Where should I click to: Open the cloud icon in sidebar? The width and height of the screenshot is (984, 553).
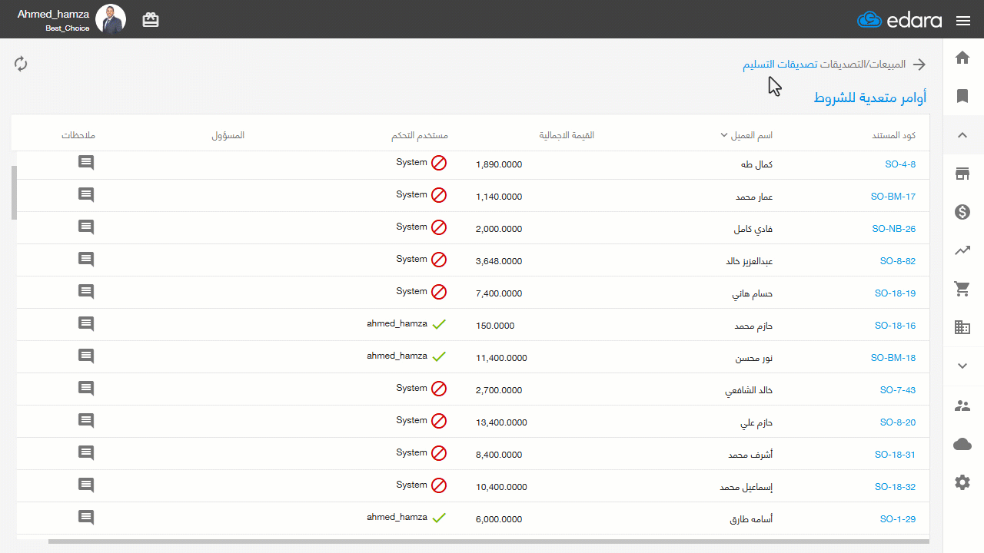(x=962, y=444)
